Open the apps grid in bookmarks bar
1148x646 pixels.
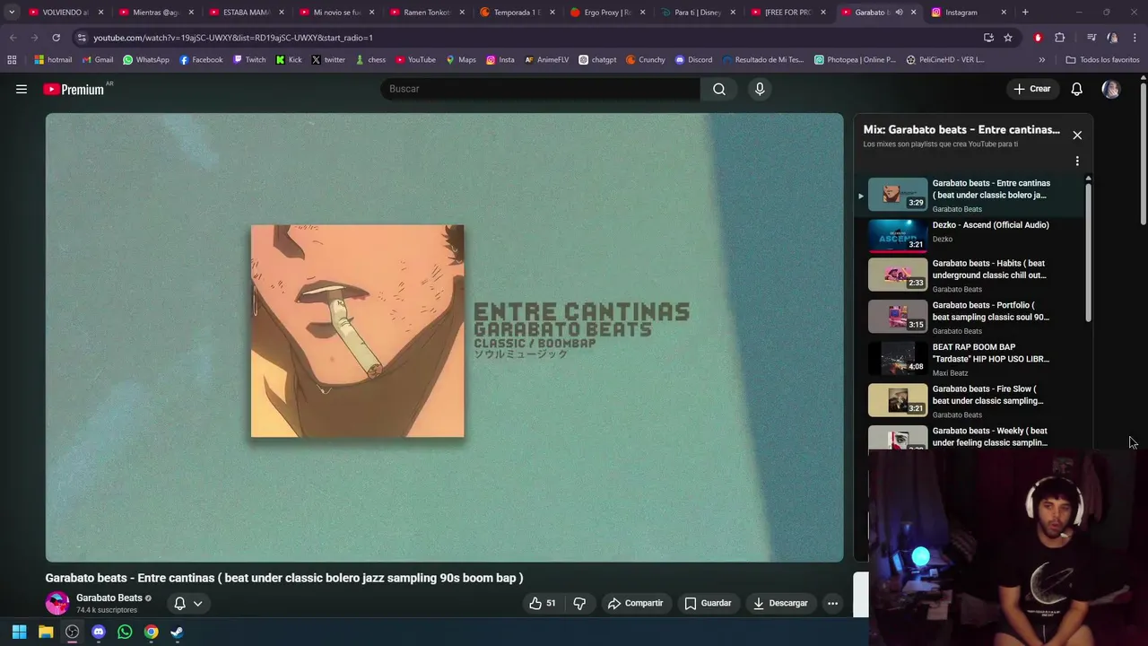point(12,60)
